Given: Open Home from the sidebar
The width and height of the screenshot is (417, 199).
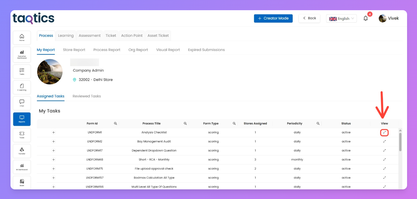Looking at the screenshot, I should [22, 38].
